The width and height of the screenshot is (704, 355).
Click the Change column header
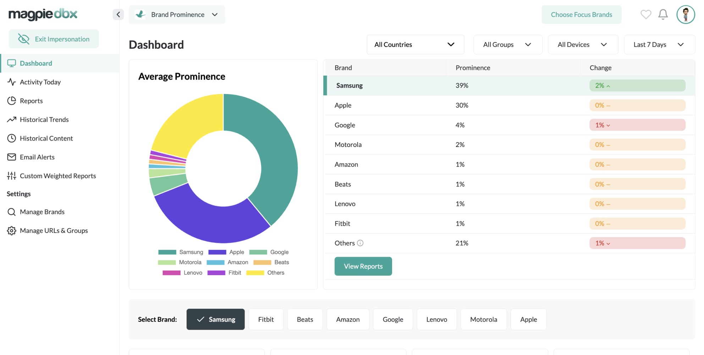pos(600,68)
